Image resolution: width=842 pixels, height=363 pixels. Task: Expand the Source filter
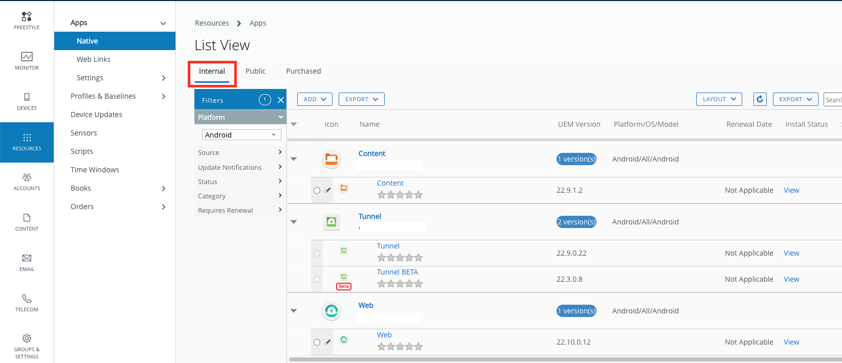(x=239, y=152)
